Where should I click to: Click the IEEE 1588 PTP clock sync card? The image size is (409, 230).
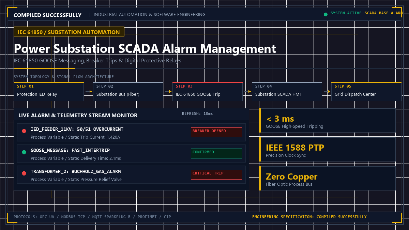click(328, 149)
